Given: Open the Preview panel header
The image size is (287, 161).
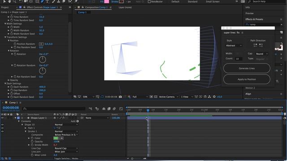Looking at the screenshot, I should coord(249,13).
